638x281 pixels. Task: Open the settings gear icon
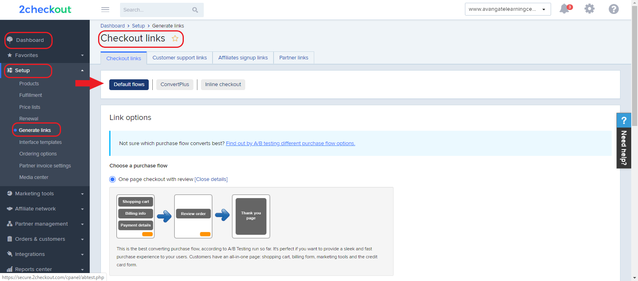coord(589,9)
